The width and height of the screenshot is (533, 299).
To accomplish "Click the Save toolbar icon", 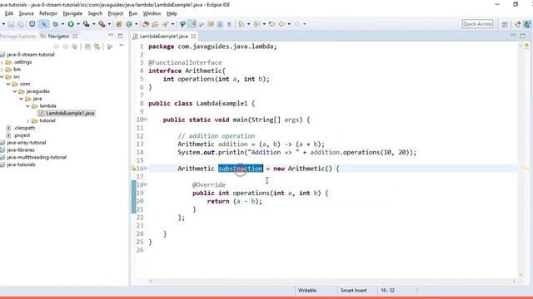I will (x=12, y=24).
